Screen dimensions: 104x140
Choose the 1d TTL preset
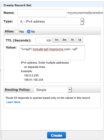[79, 40]
